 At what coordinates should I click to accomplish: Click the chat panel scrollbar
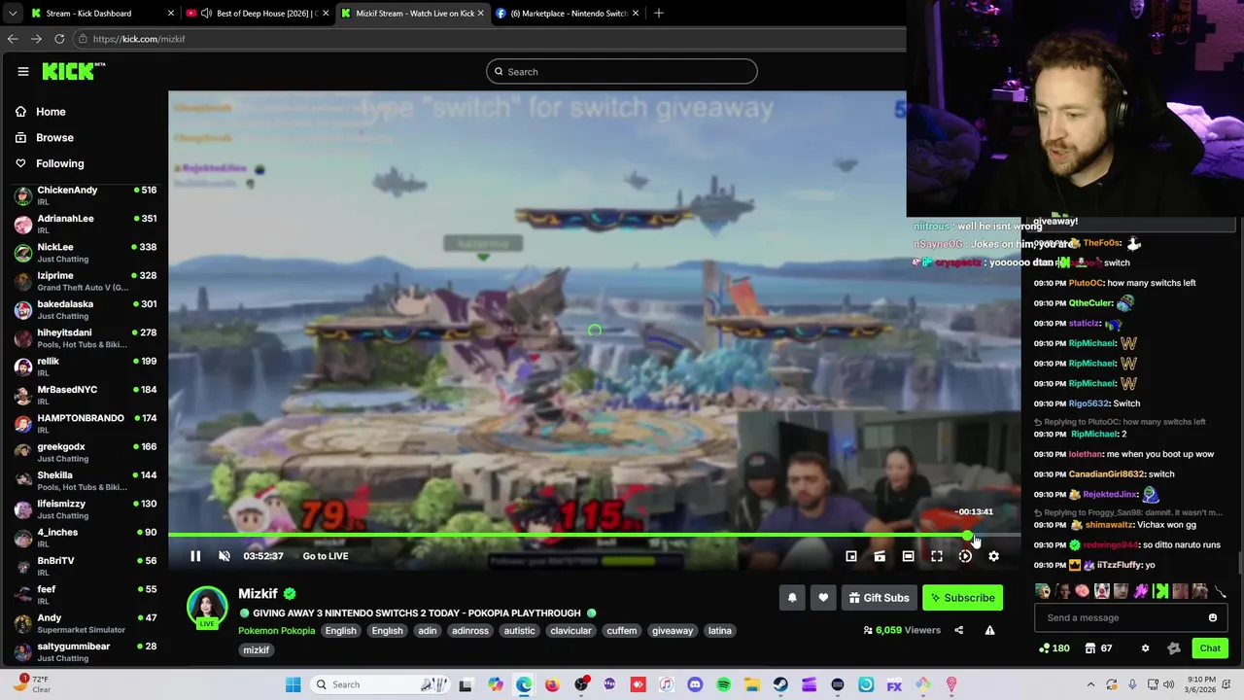coord(1239,564)
